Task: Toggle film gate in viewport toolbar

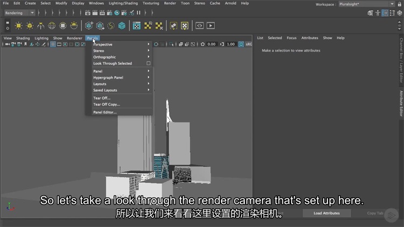Action: [59, 44]
